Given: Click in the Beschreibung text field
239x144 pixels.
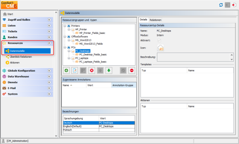Looking at the screenshot, I should click(194, 57).
